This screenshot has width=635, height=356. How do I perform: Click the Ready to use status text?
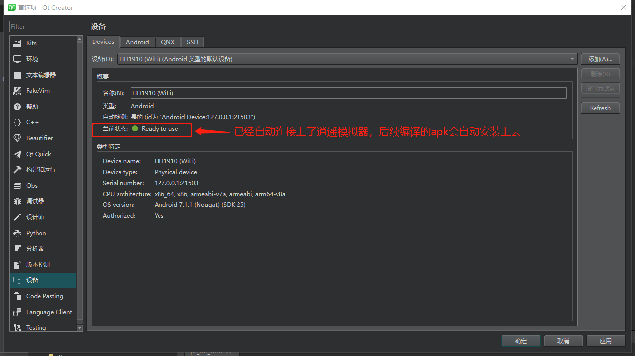pos(160,129)
